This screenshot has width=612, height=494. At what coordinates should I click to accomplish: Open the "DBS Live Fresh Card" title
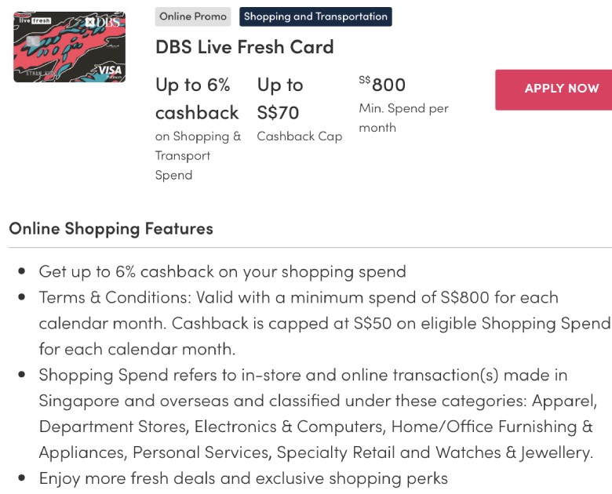(x=245, y=47)
